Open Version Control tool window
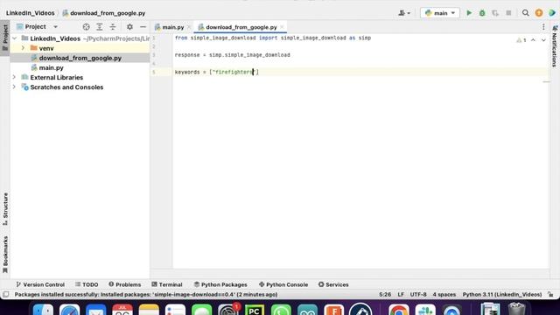Image resolution: width=560 pixels, height=315 pixels. tap(40, 284)
